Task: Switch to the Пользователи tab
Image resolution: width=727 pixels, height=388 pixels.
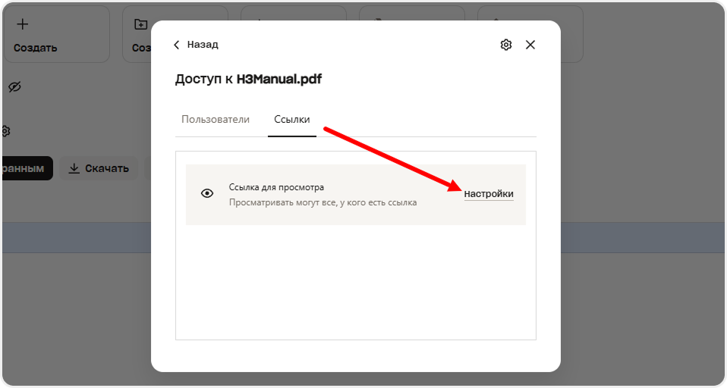Action: click(216, 120)
